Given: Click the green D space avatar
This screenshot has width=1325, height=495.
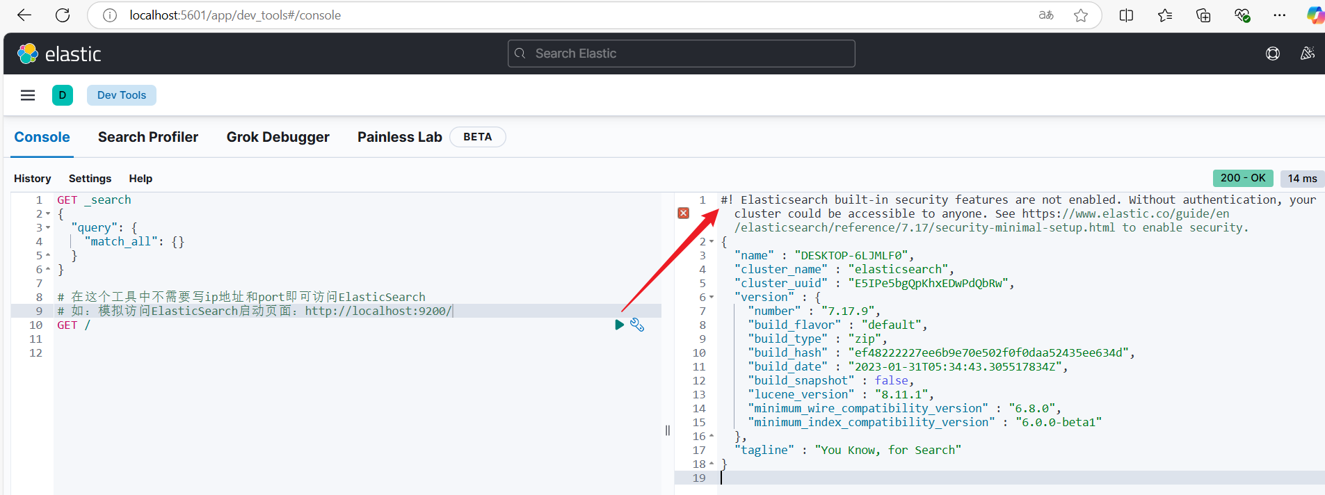Looking at the screenshot, I should [x=63, y=95].
